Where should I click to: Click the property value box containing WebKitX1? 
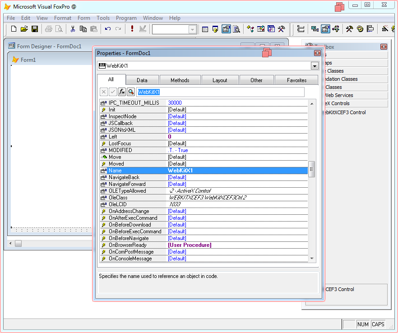click(x=220, y=92)
